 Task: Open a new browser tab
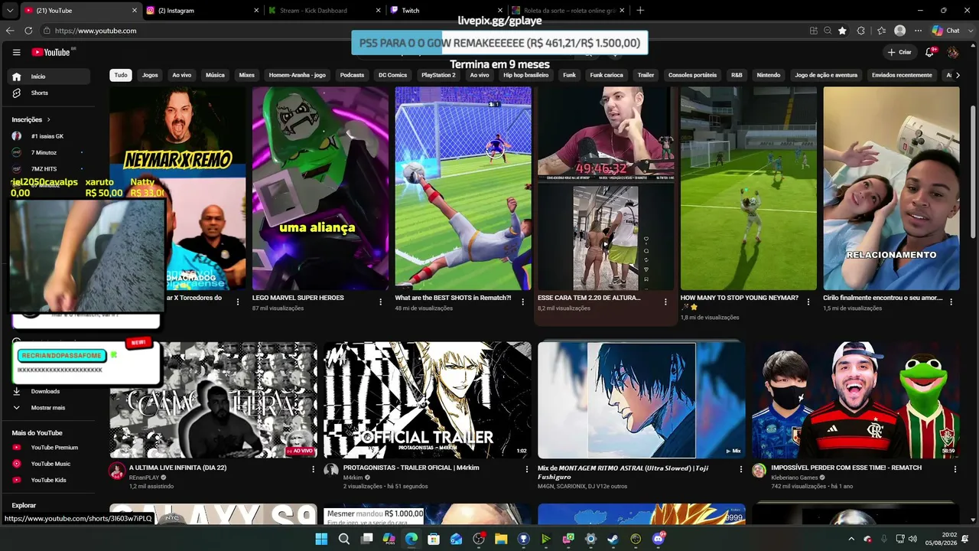pyautogui.click(x=640, y=11)
